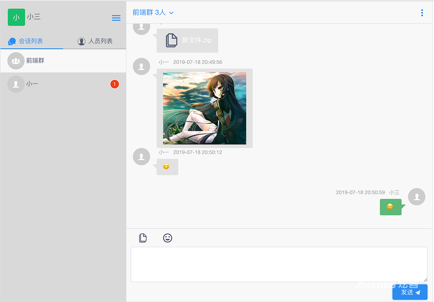This screenshot has width=434, height=302.
Task: Switch to the 人员列表 tab
Action: coord(95,41)
